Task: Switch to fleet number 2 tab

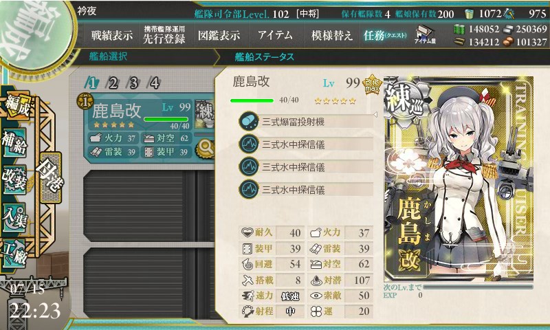Action: (113, 83)
